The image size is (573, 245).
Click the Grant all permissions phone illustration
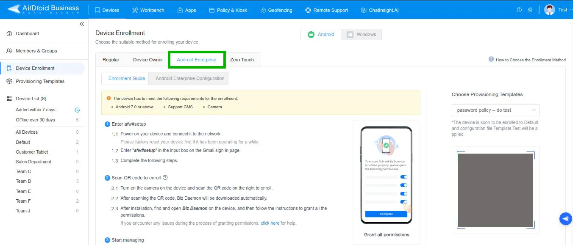[386, 175]
